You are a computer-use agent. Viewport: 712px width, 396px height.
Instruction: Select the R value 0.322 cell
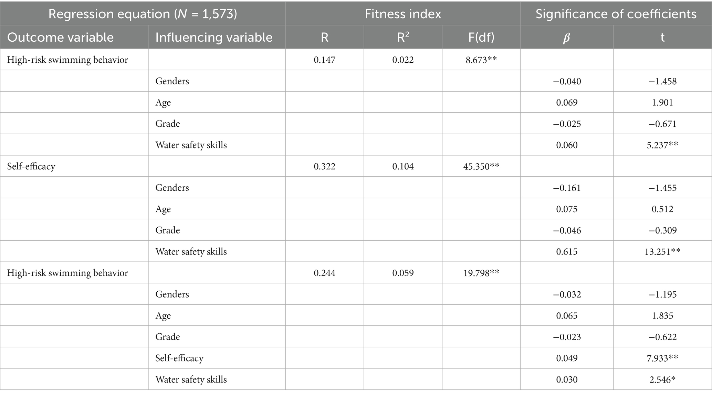pos(324,166)
